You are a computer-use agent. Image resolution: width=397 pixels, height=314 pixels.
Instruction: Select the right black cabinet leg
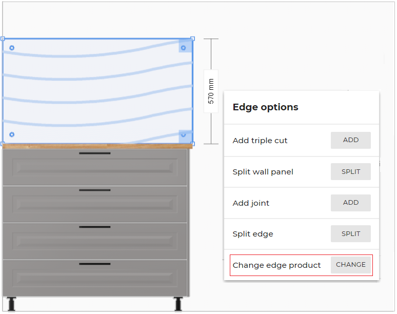click(x=178, y=304)
